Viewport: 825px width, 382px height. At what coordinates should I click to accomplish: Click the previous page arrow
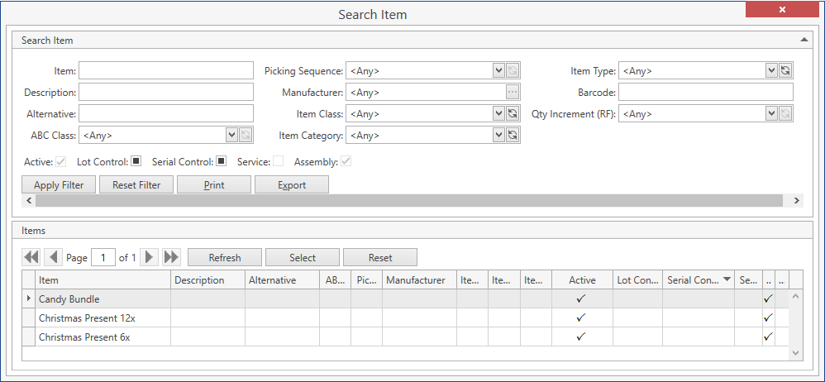click(x=53, y=257)
